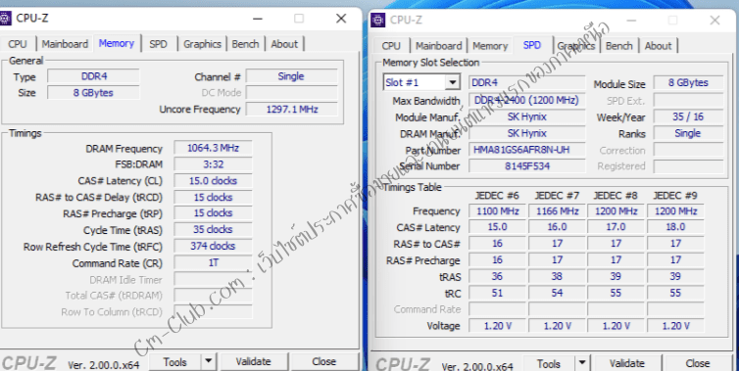Image resolution: width=739 pixels, height=371 pixels.
Task: Select the Serial Number 8145F534
Action: (x=527, y=166)
